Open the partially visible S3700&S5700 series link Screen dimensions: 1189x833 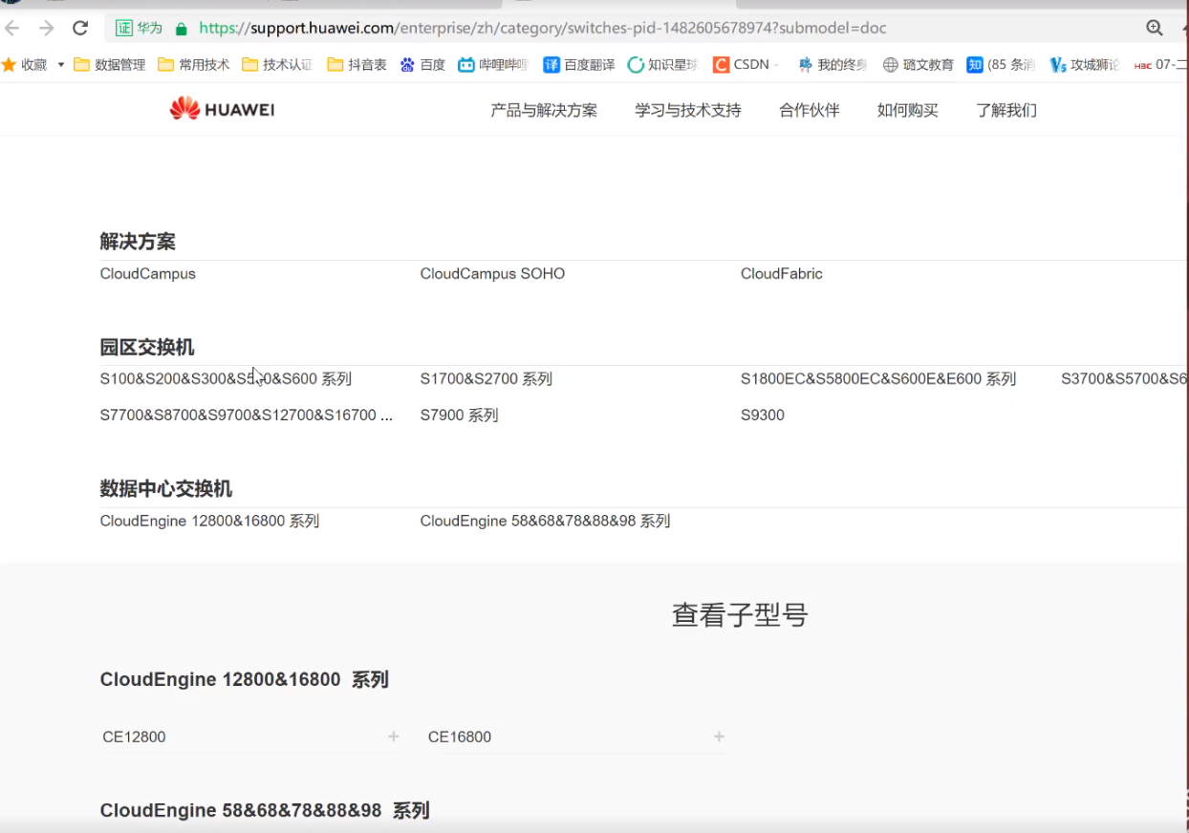pyautogui.click(x=1124, y=379)
